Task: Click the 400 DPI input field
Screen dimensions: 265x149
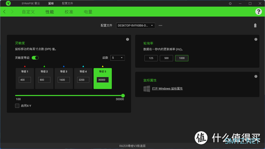Action: coord(25,80)
